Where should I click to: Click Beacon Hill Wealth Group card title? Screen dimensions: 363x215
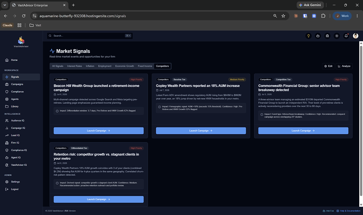[97, 88]
